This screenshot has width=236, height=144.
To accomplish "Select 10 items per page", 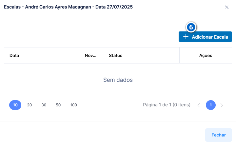I will tap(15, 105).
